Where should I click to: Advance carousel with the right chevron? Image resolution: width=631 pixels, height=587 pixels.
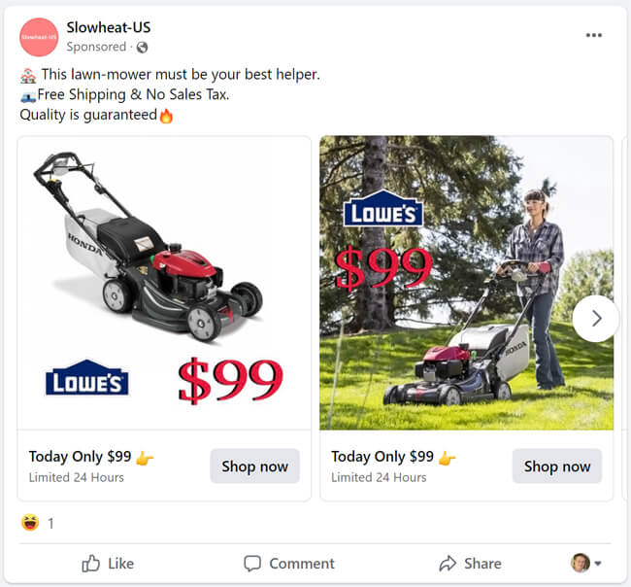[596, 319]
